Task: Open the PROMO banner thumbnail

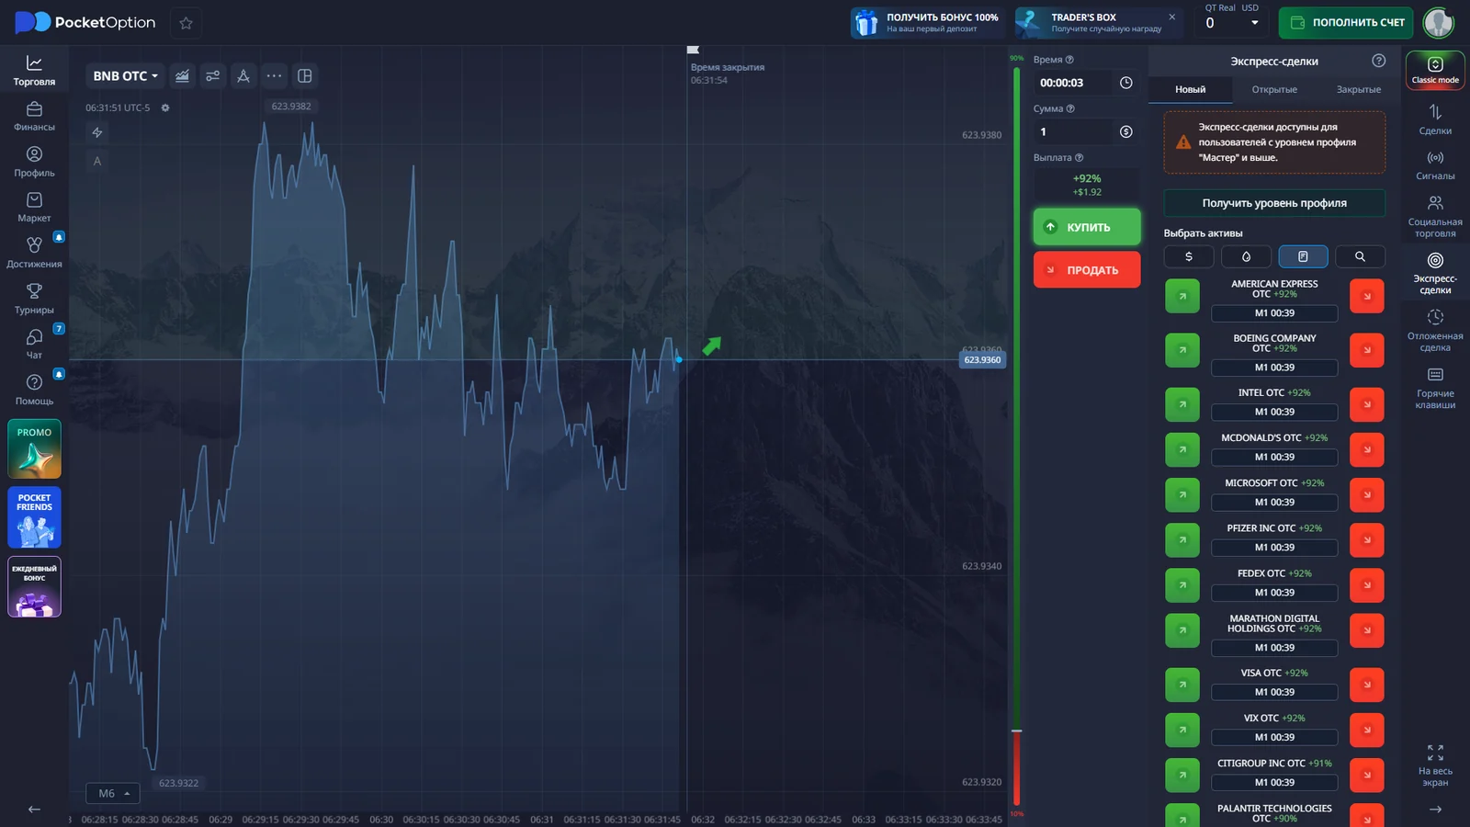Action: (34, 449)
